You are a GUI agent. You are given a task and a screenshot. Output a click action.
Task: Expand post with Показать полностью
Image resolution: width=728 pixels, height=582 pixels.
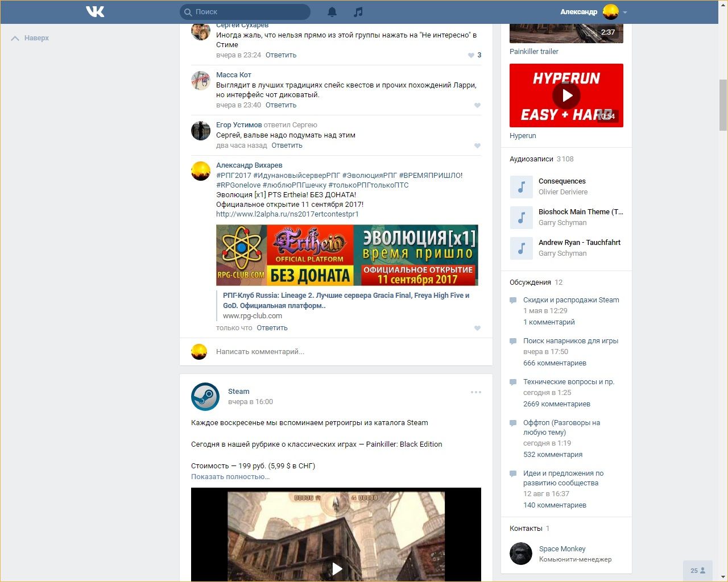point(230,477)
